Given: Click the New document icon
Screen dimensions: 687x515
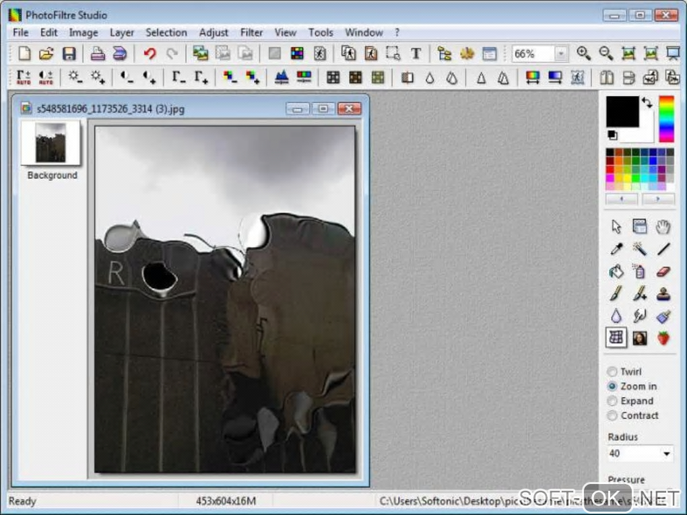Looking at the screenshot, I should (24, 53).
